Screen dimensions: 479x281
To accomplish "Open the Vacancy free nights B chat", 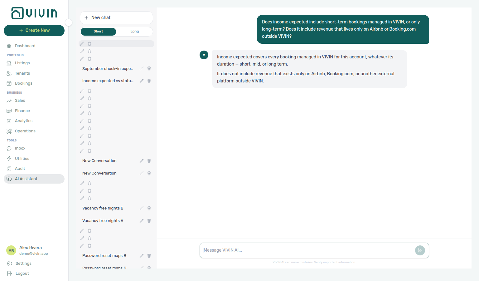I will tap(103, 208).
